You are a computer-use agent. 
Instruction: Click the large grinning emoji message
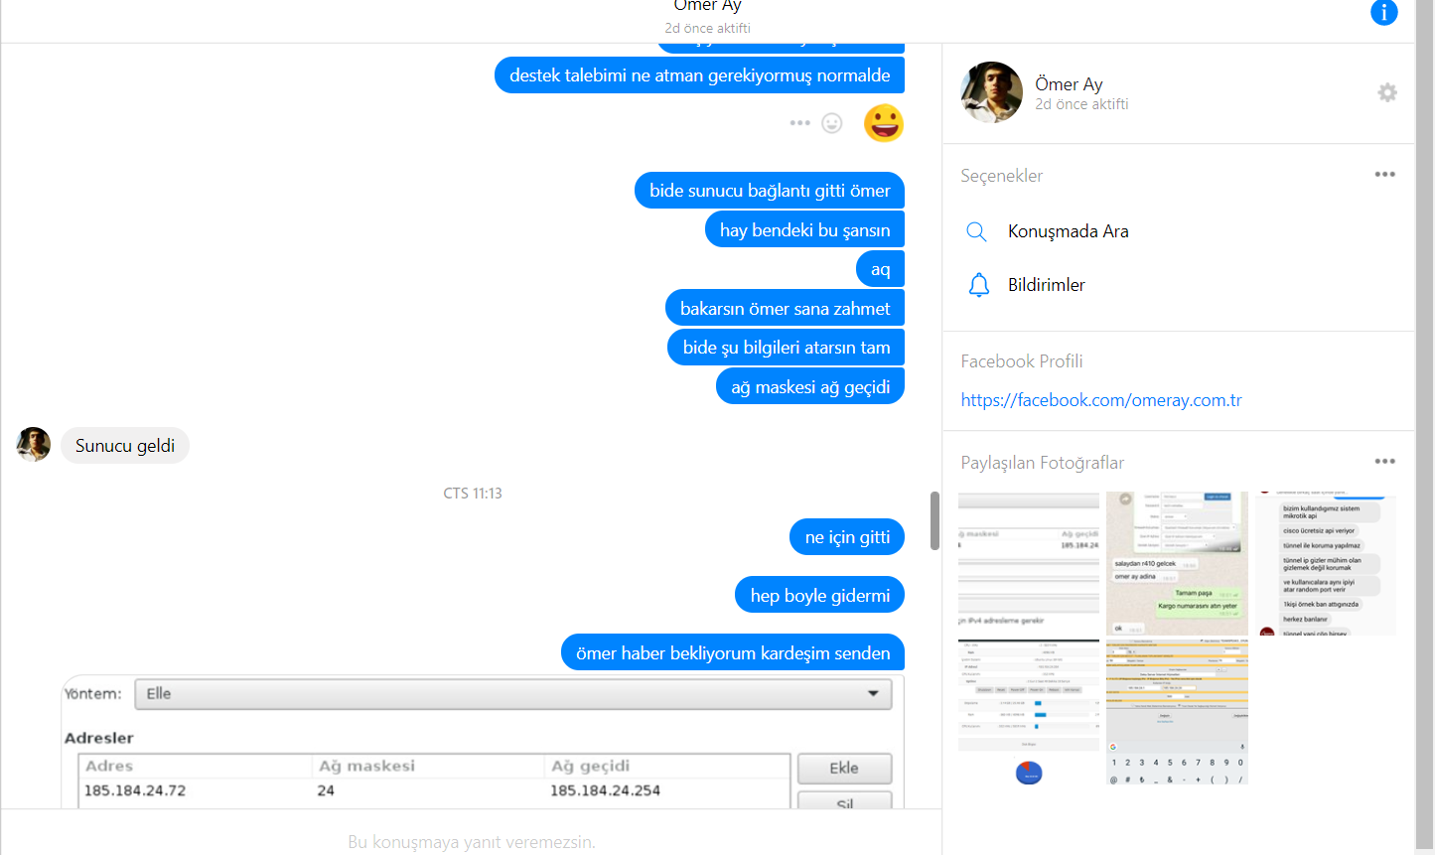click(x=883, y=123)
